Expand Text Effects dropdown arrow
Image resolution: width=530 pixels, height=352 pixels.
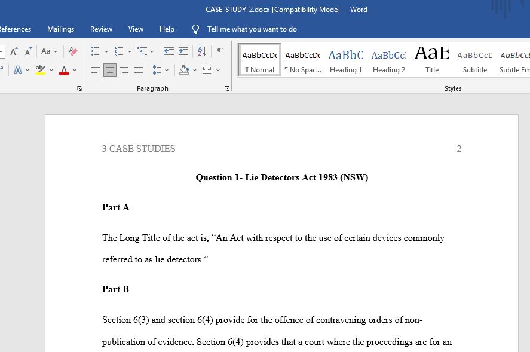point(27,71)
